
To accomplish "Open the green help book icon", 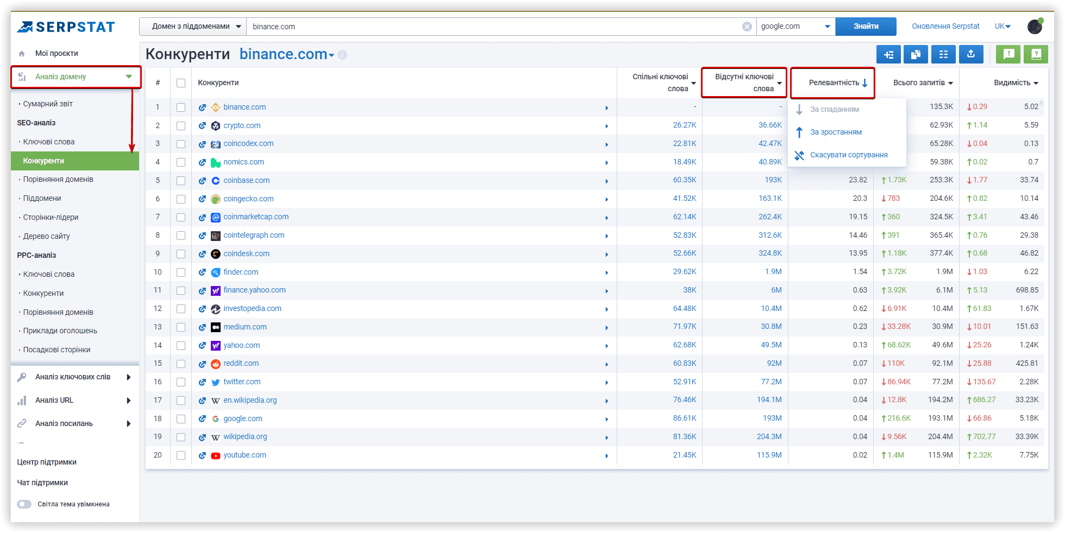I will tap(1036, 54).
